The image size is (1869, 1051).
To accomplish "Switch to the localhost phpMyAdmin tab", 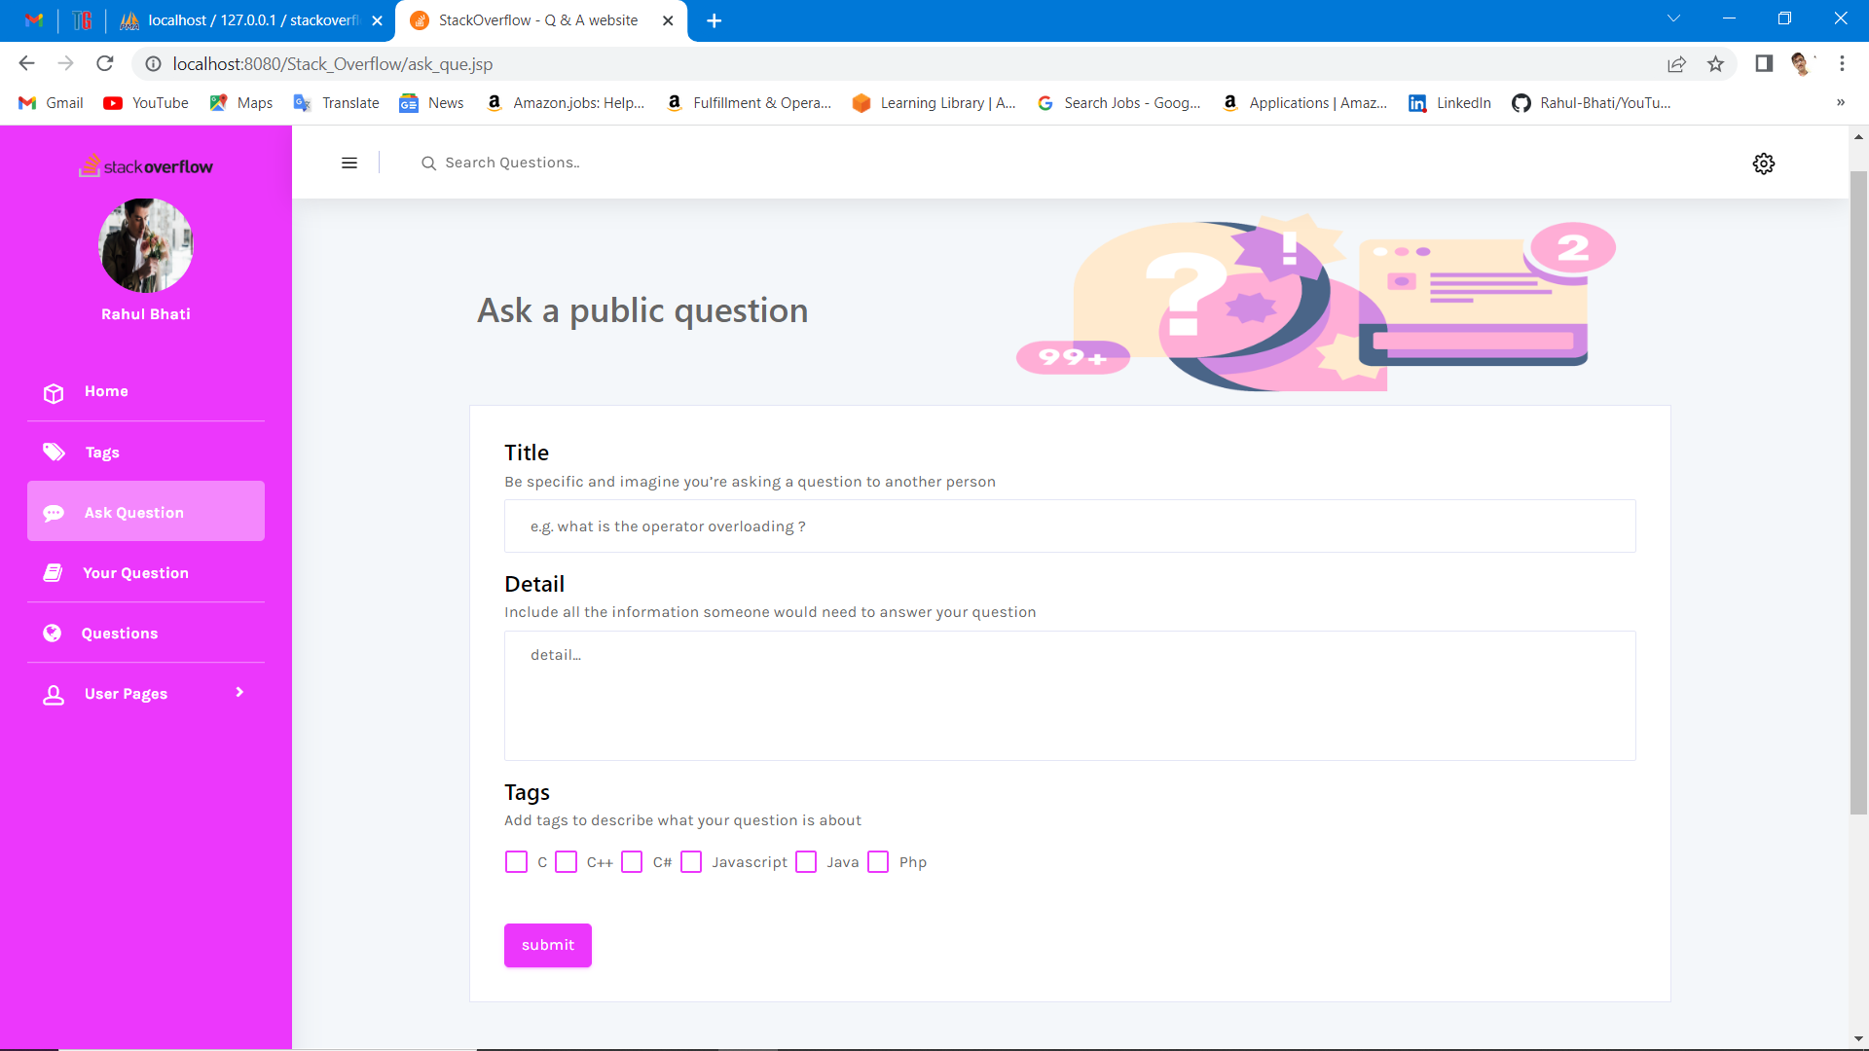I will (x=251, y=20).
